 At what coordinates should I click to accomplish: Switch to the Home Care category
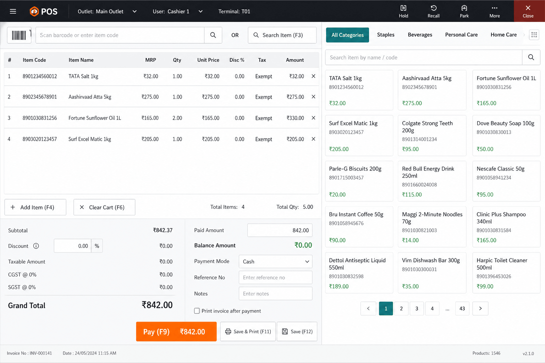click(x=503, y=35)
